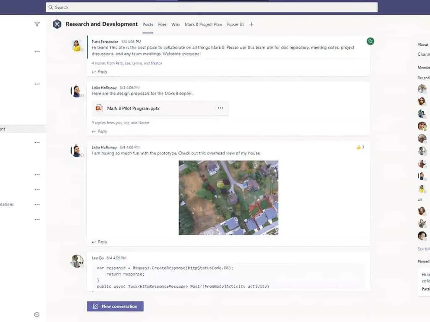Click the Research and Development team hexagon icon
Viewport: 430px width, 322px height.
(x=57, y=24)
